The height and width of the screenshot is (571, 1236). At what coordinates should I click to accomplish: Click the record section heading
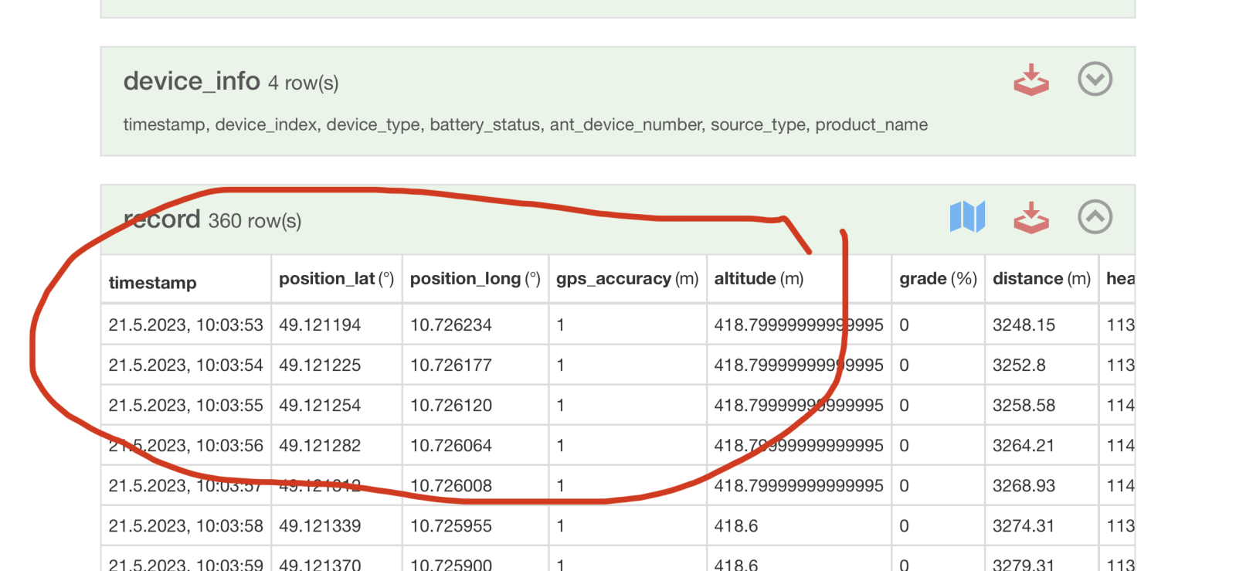[x=162, y=220]
